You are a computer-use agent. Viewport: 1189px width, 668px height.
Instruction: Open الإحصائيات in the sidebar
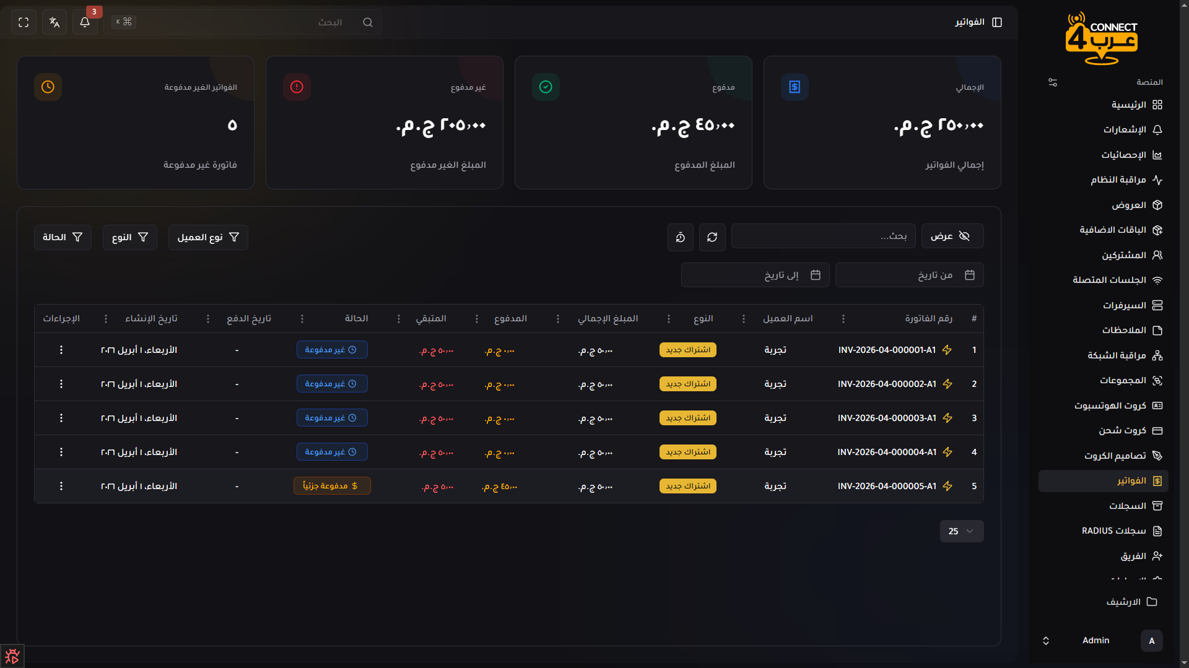1104,155
